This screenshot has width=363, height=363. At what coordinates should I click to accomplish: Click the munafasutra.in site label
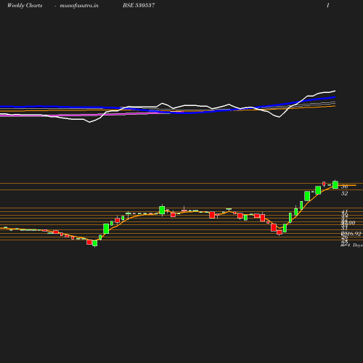[79, 6]
